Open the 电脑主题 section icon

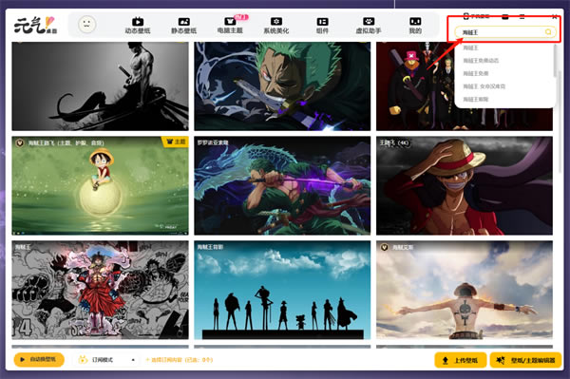(x=230, y=22)
